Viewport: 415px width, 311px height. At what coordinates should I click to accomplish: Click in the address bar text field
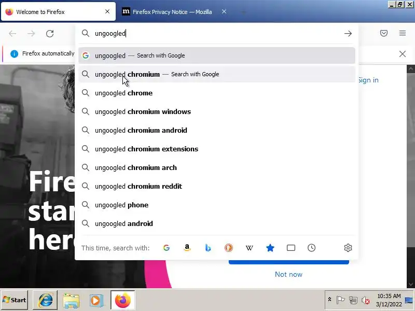217,34
